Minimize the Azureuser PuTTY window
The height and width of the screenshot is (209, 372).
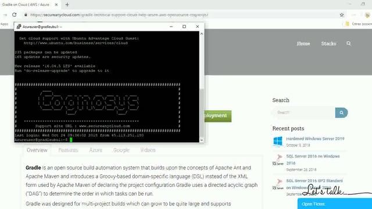point(171,27)
